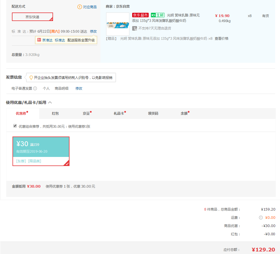Click 查看价格 for the gift item
Screen dimensions: 280x254
click(x=222, y=39)
